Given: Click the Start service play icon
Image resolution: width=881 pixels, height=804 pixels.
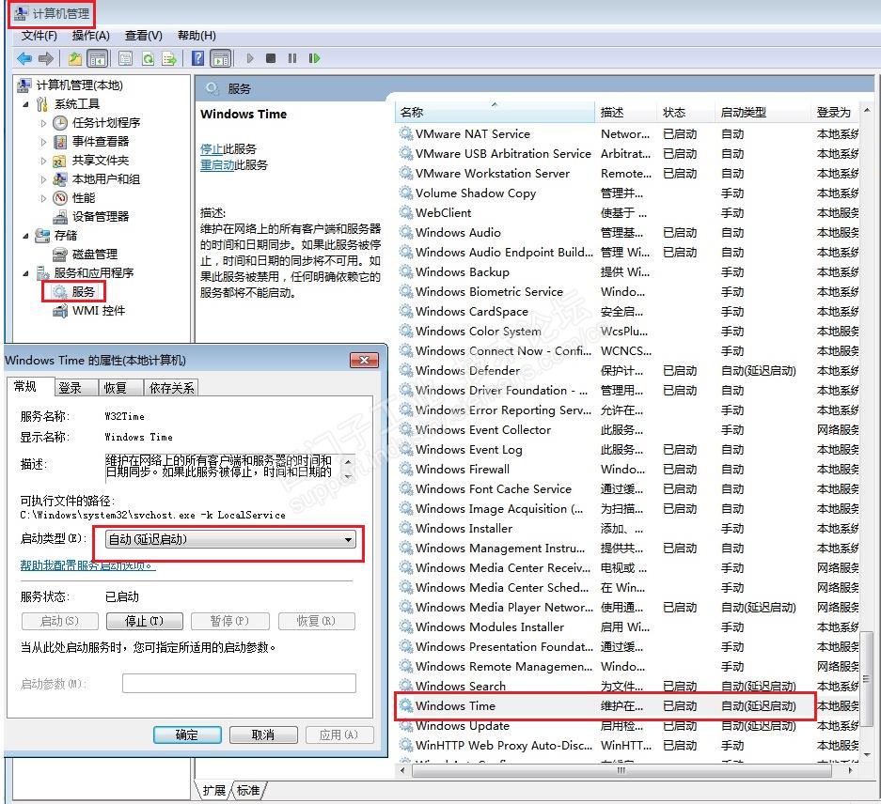Looking at the screenshot, I should pyautogui.click(x=250, y=58).
